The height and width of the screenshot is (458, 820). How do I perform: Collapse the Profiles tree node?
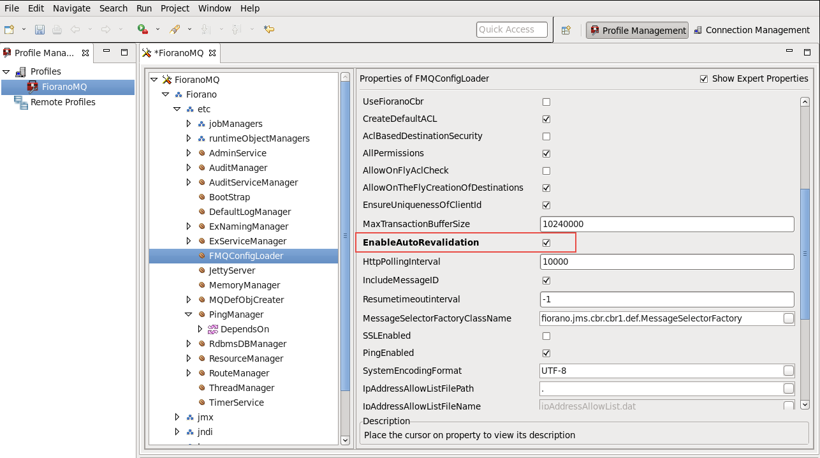pos(6,71)
